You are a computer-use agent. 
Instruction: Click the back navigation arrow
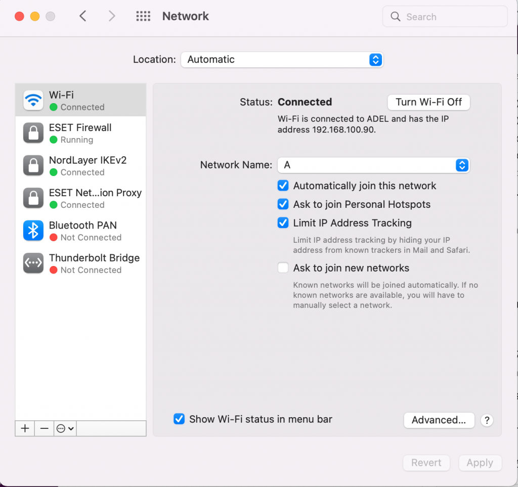tap(82, 16)
